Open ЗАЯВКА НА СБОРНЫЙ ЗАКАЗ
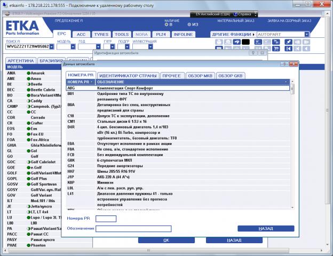The image size is (333, 256). coord(289,21)
